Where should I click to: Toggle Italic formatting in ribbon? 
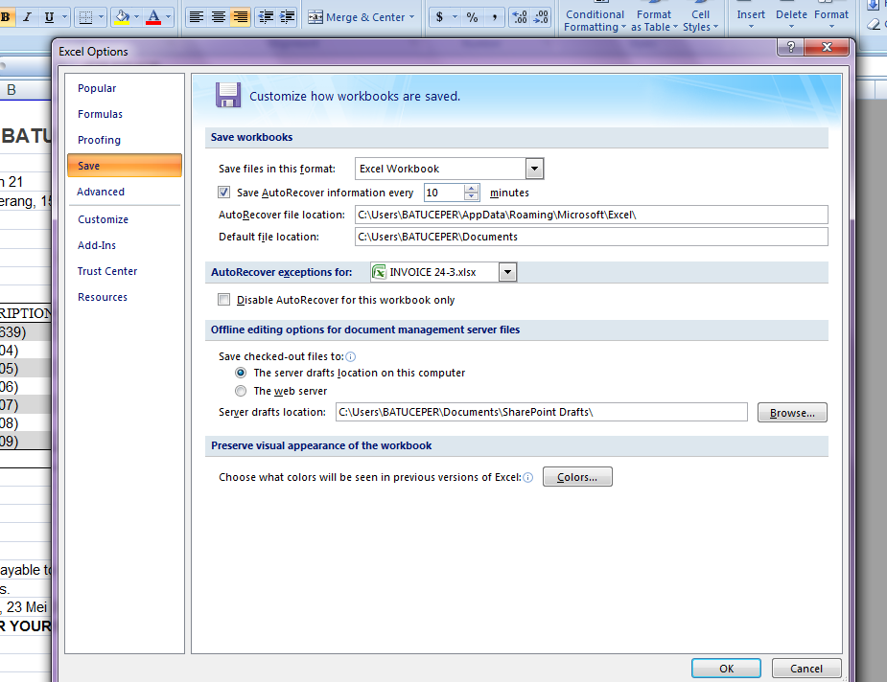(27, 17)
